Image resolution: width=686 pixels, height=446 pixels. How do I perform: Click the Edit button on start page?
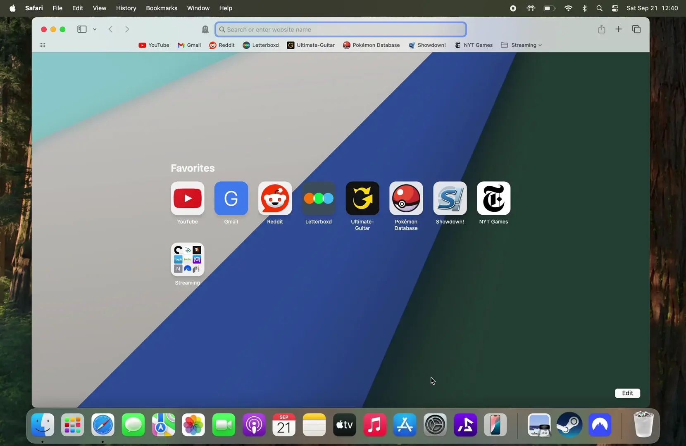point(628,393)
